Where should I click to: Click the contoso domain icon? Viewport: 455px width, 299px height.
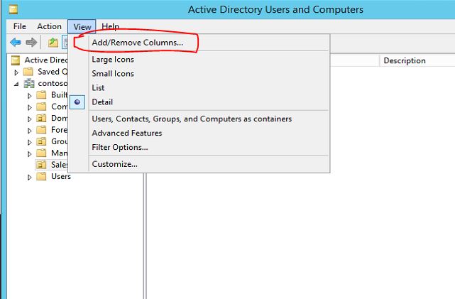(x=29, y=83)
